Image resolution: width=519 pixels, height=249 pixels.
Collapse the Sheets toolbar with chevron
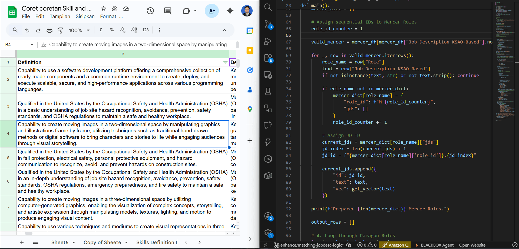(x=224, y=30)
